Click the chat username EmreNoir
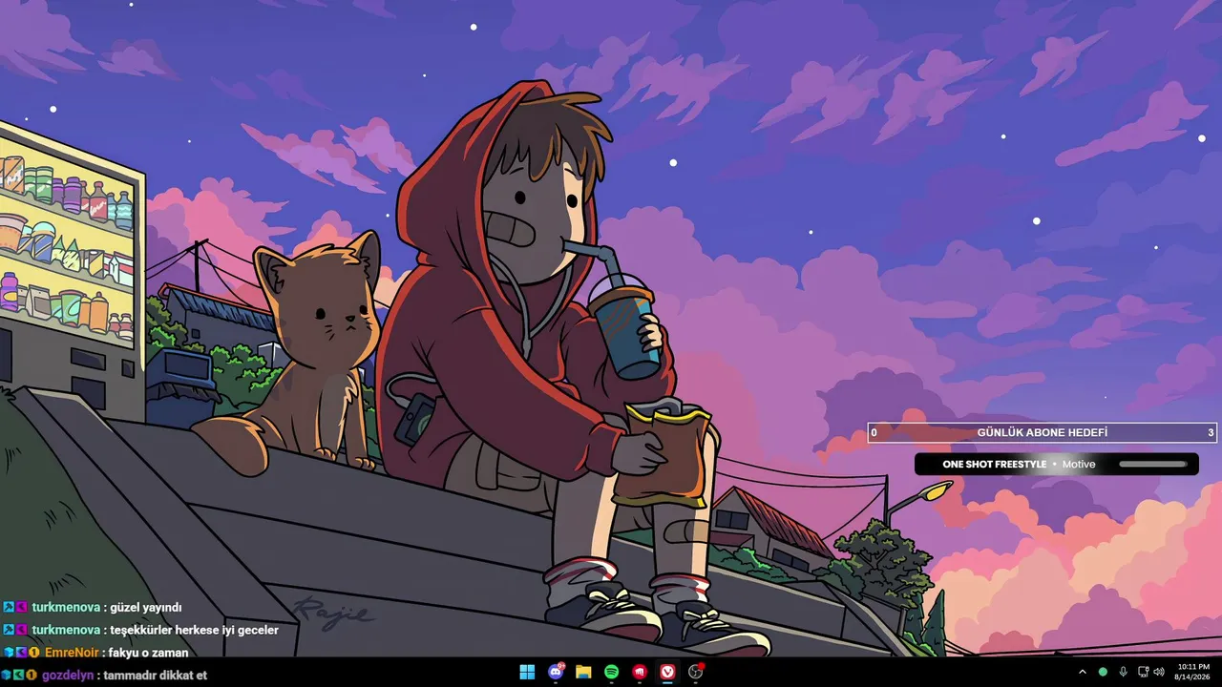Image resolution: width=1222 pixels, height=687 pixels. pos(72,653)
